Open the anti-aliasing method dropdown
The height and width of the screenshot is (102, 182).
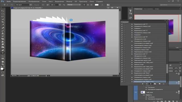point(74,5)
